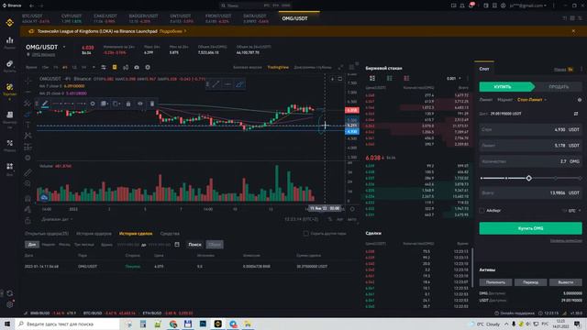Image resolution: width=587 pixels, height=330 pixels.
Task: Select Sell side toggle
Action: [x=559, y=87]
